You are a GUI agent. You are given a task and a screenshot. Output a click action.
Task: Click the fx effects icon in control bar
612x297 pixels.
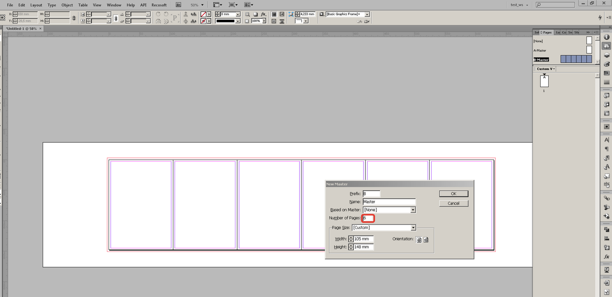tap(264, 14)
